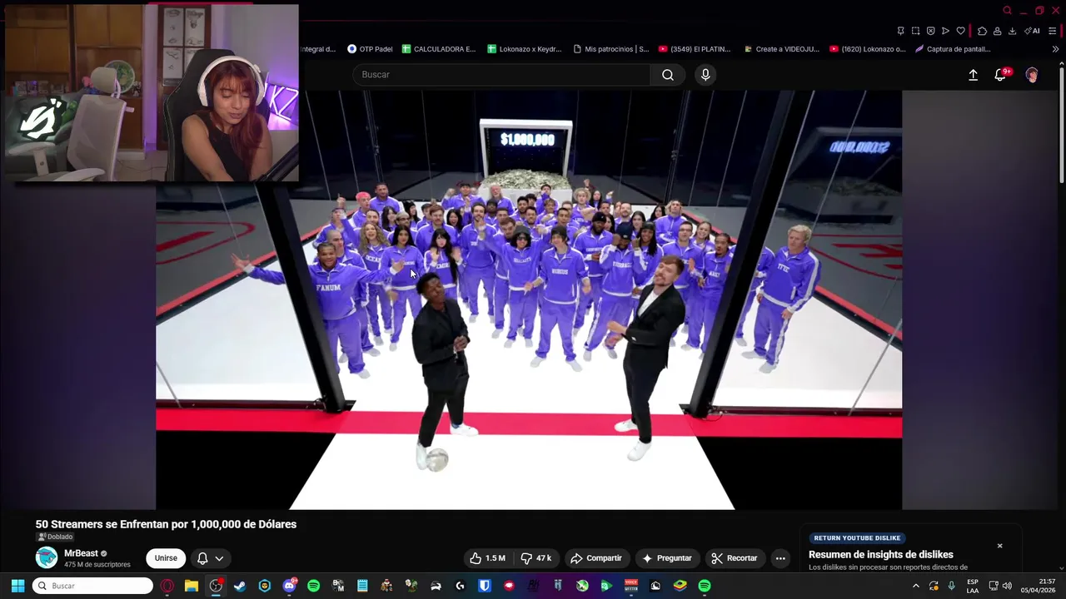Image resolution: width=1066 pixels, height=599 pixels.
Task: Open the Captura de pantall... bookmark
Action: [953, 49]
